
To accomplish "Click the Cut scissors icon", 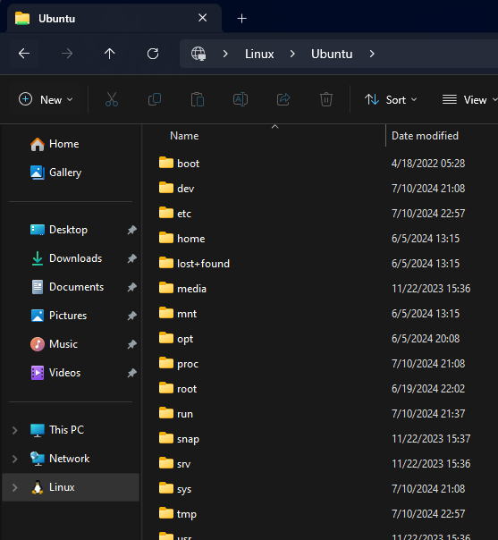I will 111,99.
